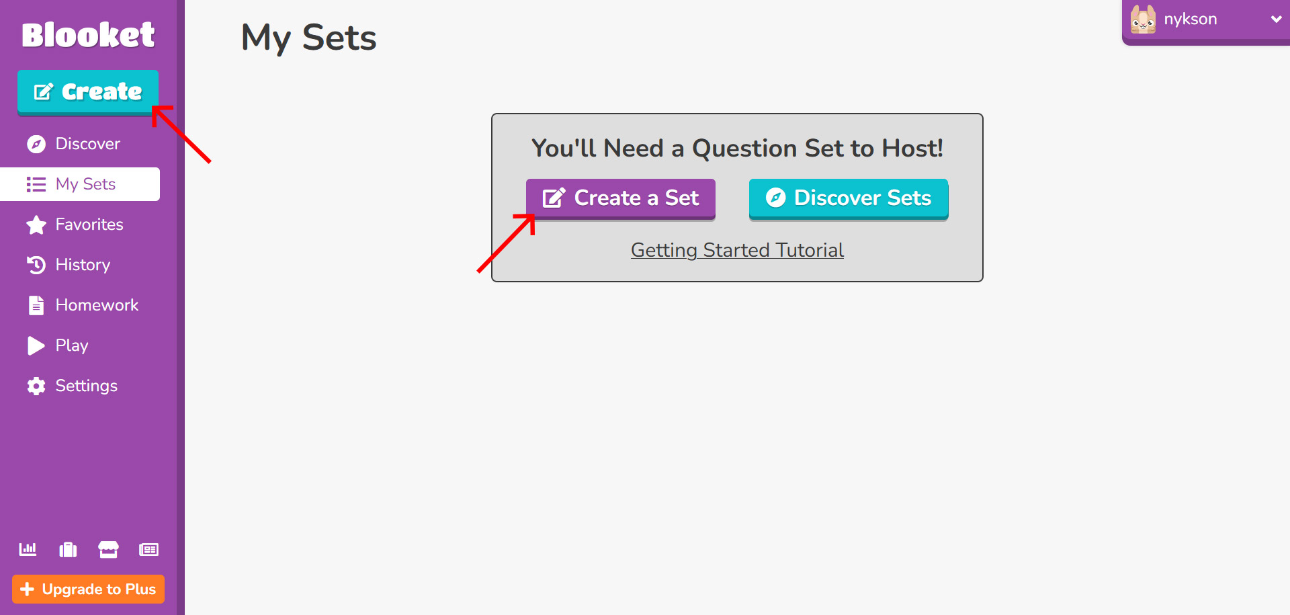The width and height of the screenshot is (1290, 615).
Task: Click the Upgrade to Plus button
Action: (x=88, y=589)
